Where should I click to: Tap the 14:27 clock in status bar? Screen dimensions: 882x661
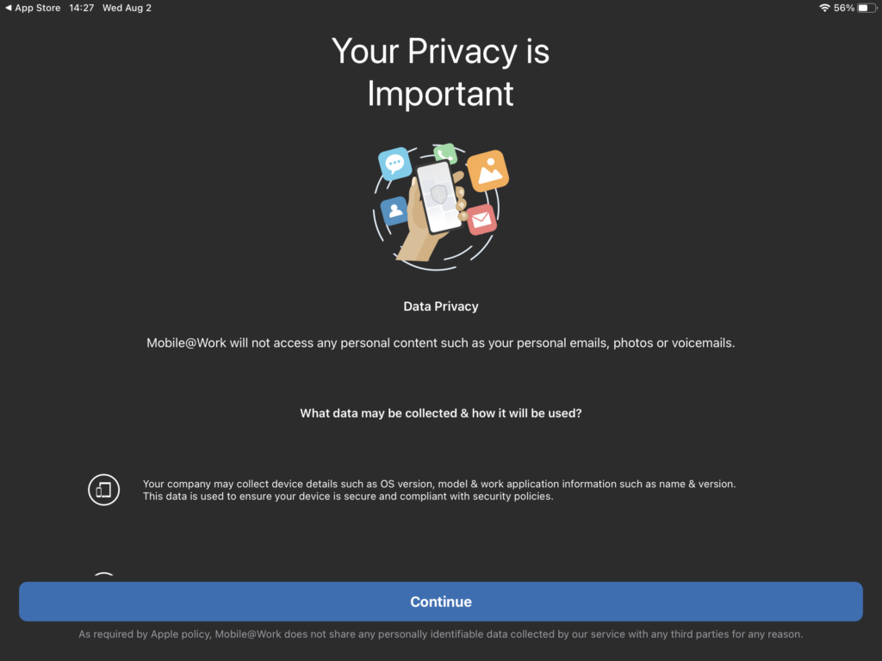pos(82,8)
